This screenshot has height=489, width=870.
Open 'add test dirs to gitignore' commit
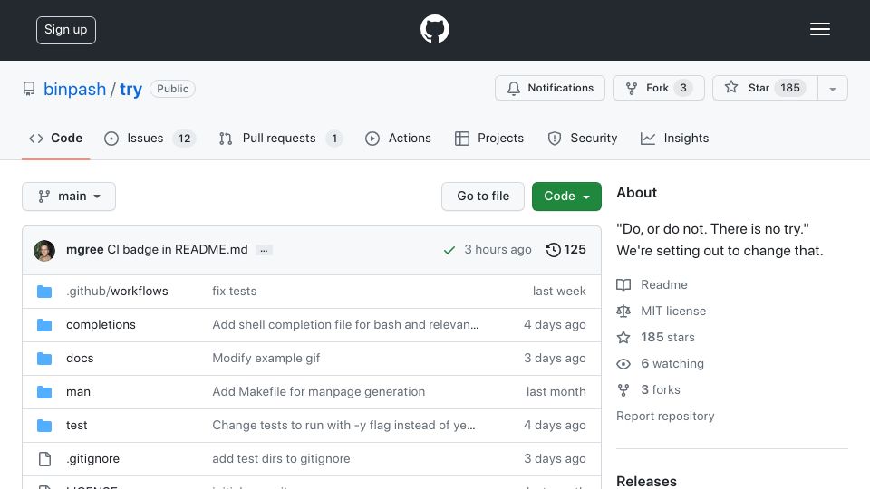point(281,458)
